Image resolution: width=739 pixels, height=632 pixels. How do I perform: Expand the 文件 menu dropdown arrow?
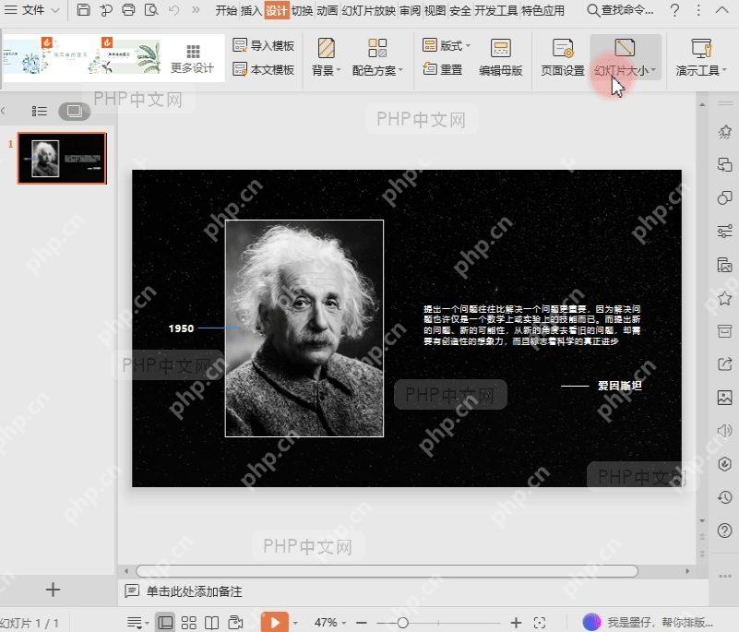55,10
